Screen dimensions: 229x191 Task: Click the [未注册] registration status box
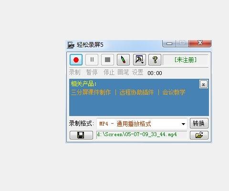point(186,60)
